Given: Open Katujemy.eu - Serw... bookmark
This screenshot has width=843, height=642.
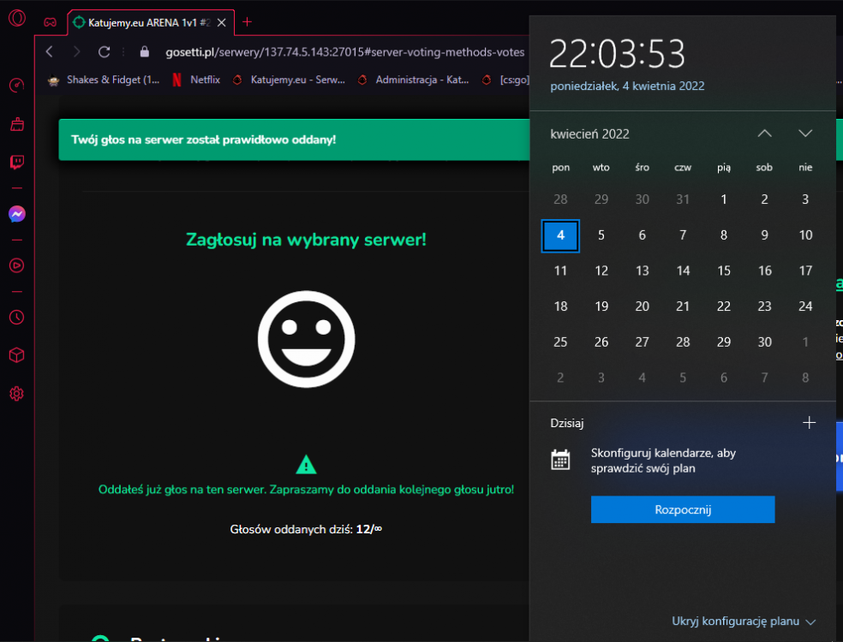Looking at the screenshot, I should pyautogui.click(x=289, y=80).
